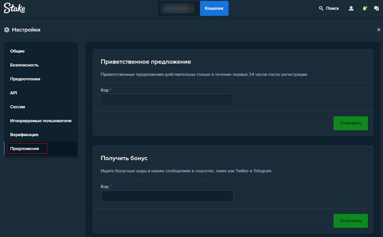Go to the Общие settings tab
The image size is (383, 237).
click(x=17, y=51)
